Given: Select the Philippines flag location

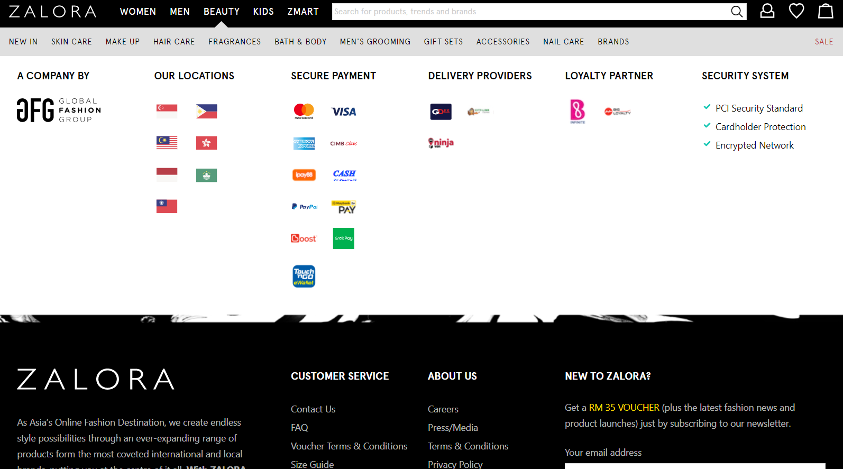Looking at the screenshot, I should 206,111.
